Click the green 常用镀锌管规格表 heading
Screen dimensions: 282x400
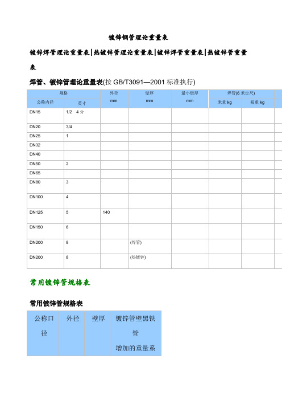60,283
